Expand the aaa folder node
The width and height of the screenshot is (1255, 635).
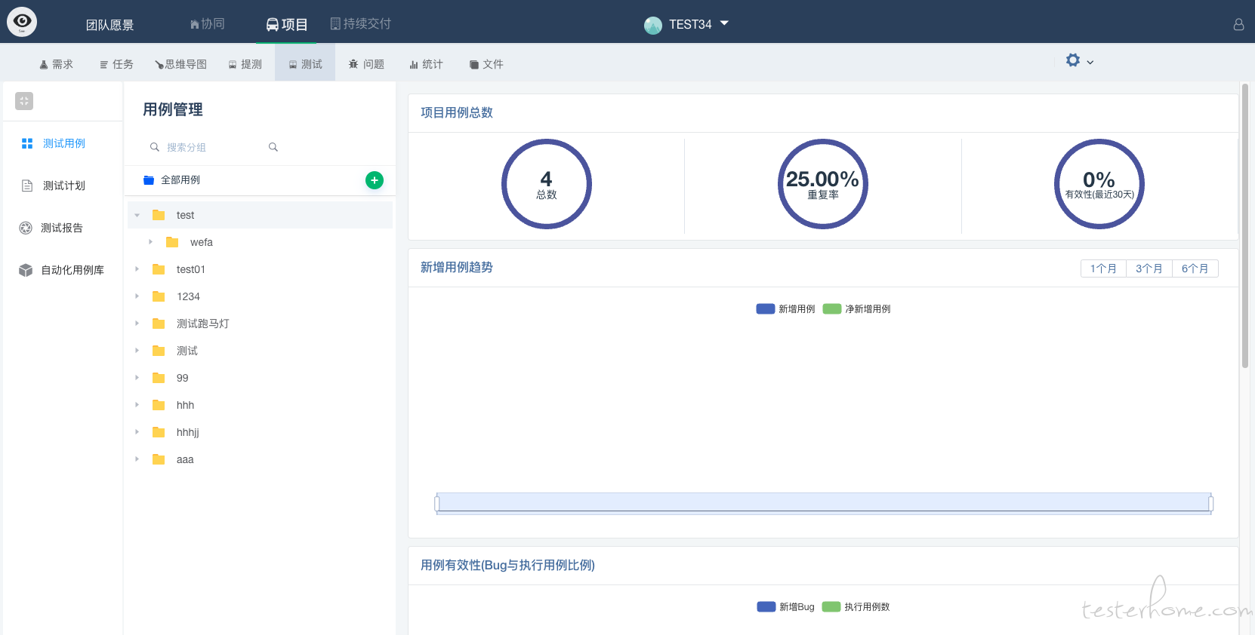click(x=137, y=459)
